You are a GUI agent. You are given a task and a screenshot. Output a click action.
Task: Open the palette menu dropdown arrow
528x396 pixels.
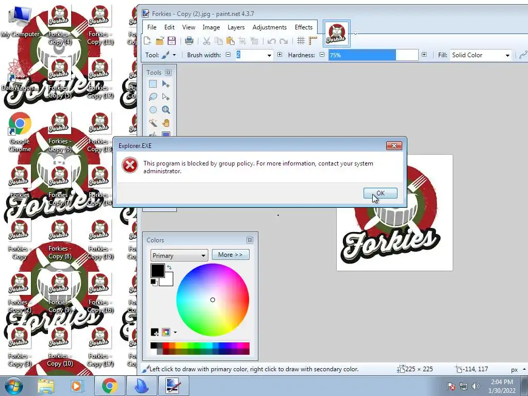click(175, 333)
